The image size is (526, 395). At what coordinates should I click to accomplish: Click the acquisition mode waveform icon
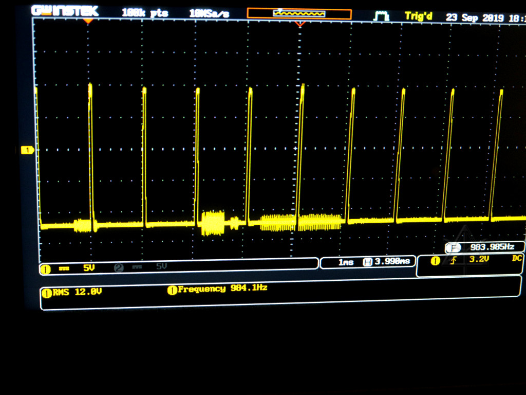click(x=381, y=16)
